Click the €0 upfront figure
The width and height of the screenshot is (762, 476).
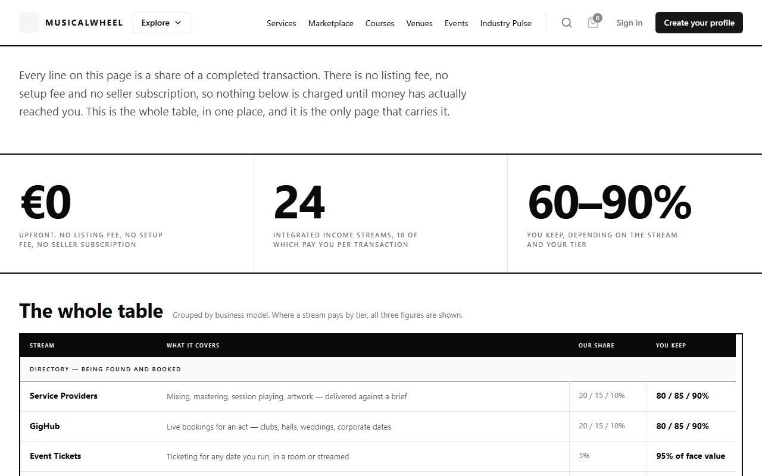tap(45, 202)
